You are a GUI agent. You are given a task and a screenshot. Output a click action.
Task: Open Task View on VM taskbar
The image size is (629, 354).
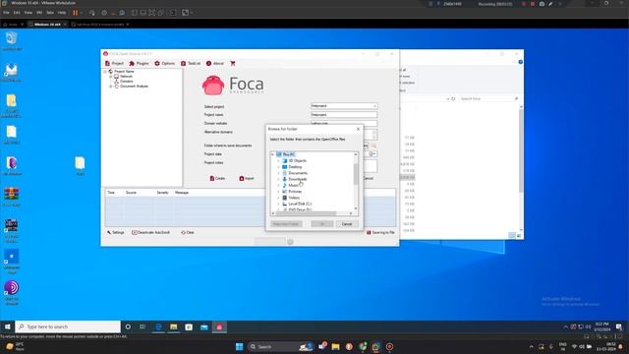tap(143, 326)
